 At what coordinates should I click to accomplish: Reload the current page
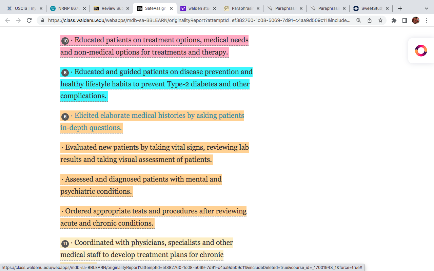29,20
